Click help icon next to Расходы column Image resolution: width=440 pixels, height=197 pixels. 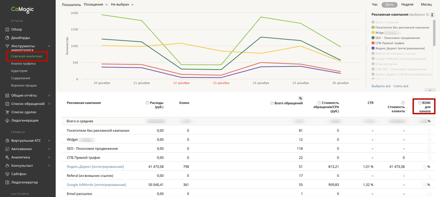[x=147, y=103]
